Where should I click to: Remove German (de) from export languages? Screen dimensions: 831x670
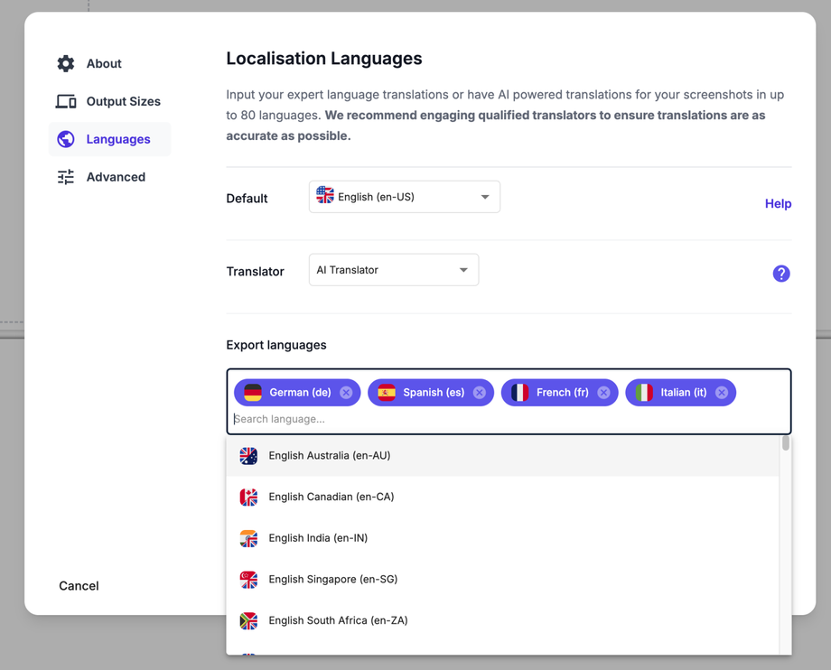pos(346,393)
